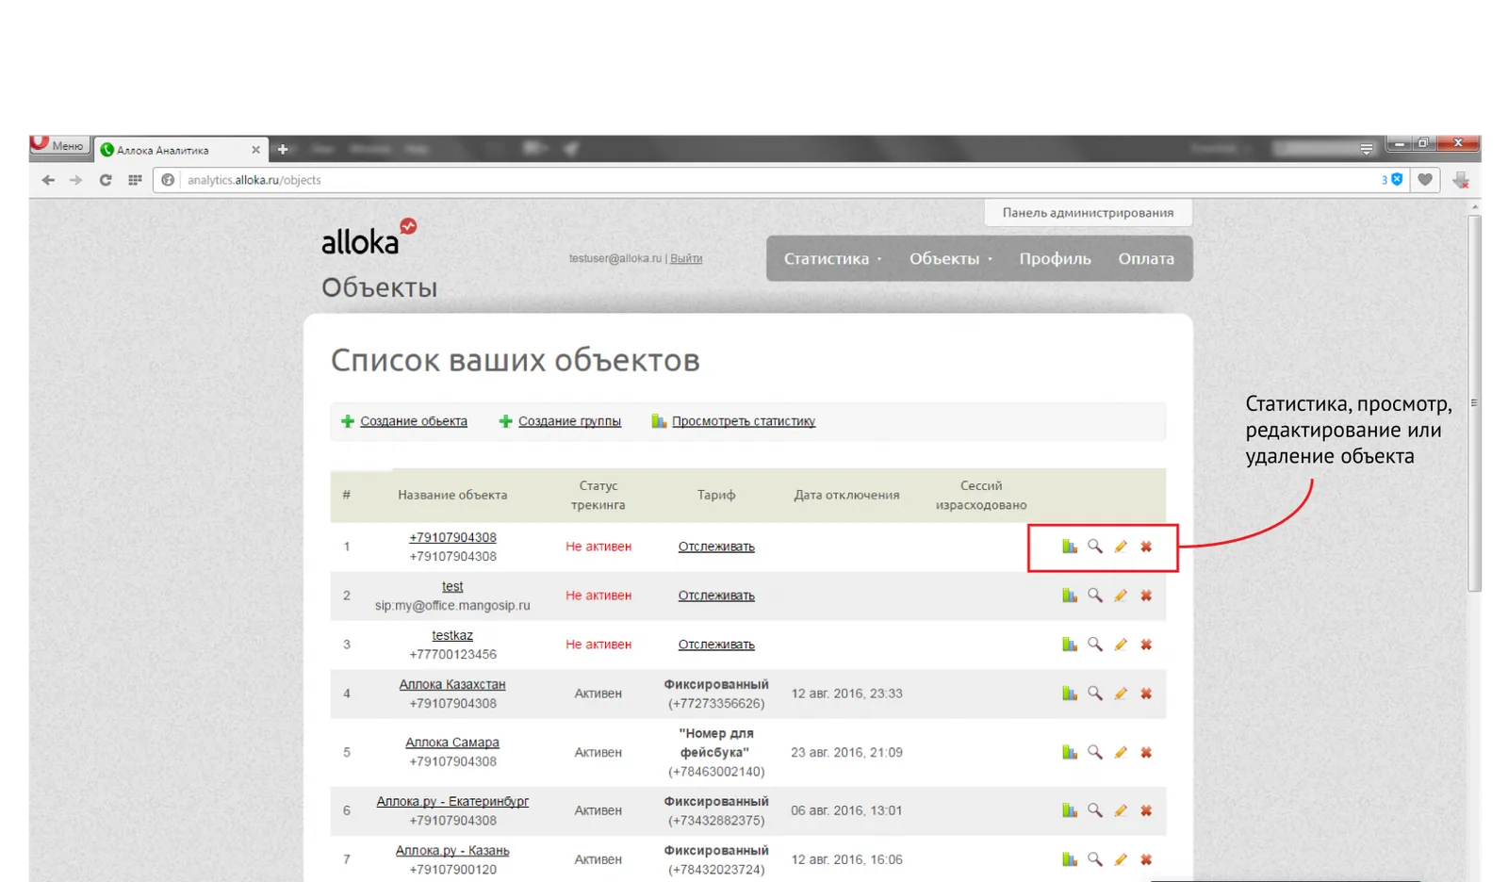Viewport: 1508px width, 882px height.
Task: Click the Выйти logout link
Action: tap(686, 258)
